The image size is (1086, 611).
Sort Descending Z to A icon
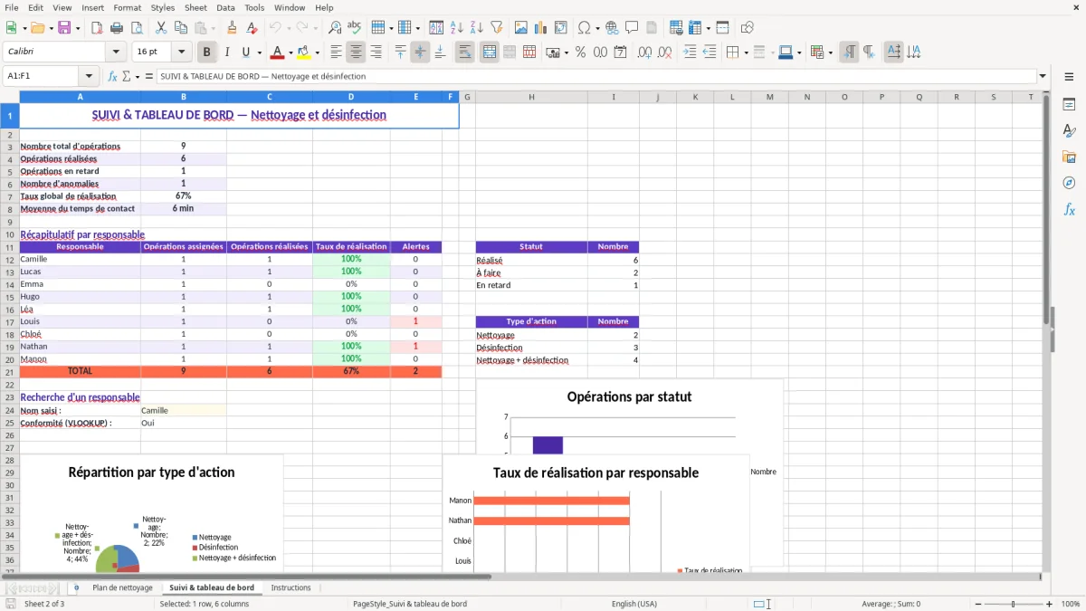pyautogui.click(x=476, y=28)
